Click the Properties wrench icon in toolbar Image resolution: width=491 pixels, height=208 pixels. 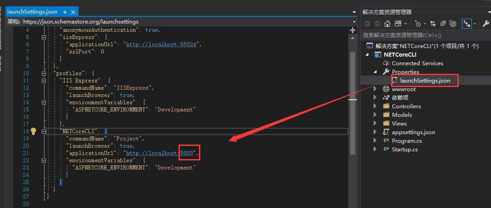(x=486, y=24)
